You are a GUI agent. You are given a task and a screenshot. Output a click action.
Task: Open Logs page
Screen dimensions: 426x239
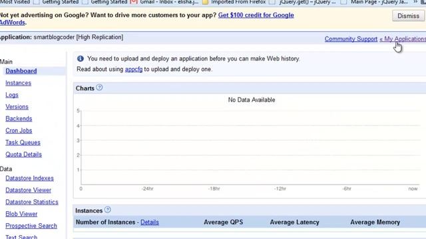click(12, 95)
